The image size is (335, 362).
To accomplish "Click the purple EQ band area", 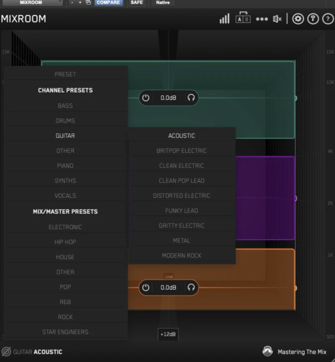I will [265, 198].
